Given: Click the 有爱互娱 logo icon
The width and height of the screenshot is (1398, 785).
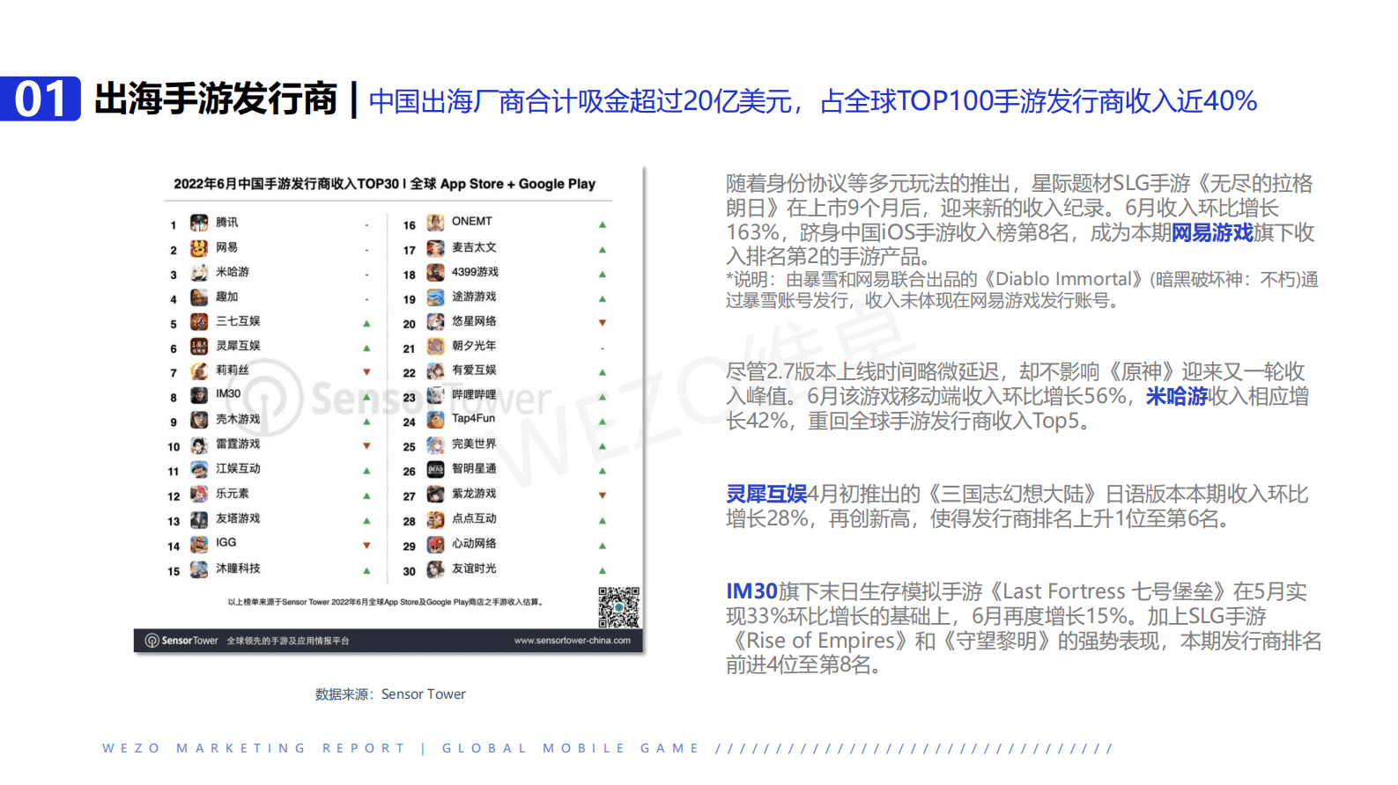Looking at the screenshot, I should pos(436,371).
